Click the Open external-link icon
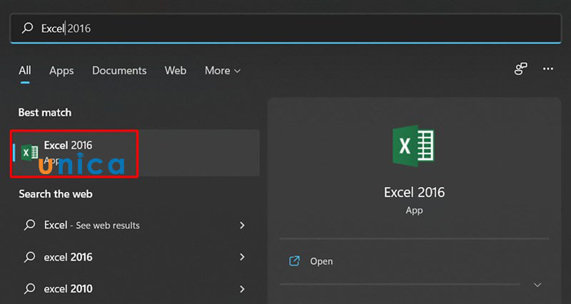The width and height of the screenshot is (571, 304). [x=294, y=261]
